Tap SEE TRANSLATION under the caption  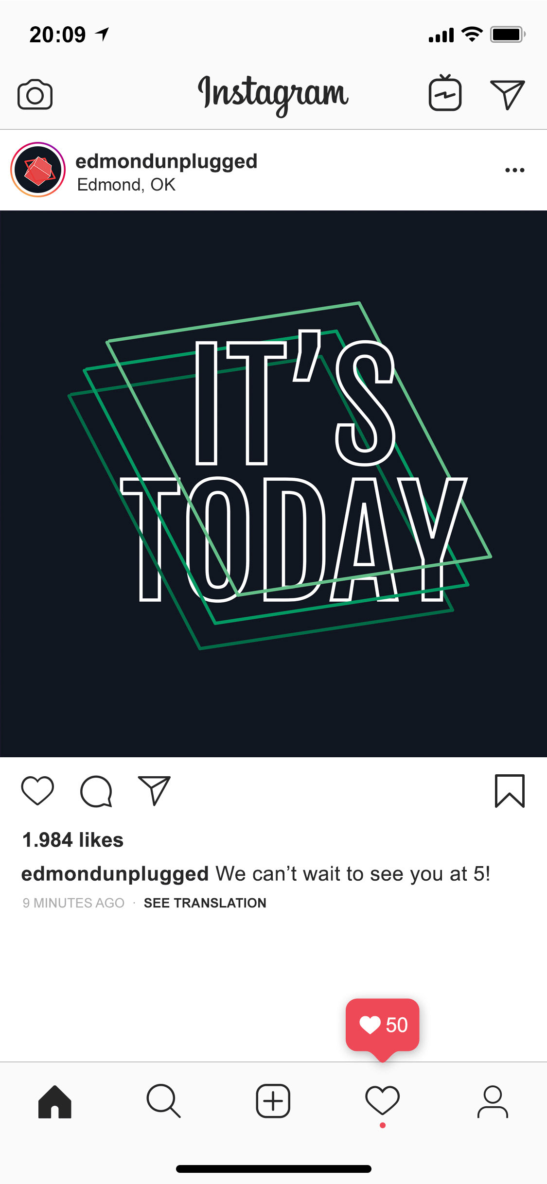205,903
